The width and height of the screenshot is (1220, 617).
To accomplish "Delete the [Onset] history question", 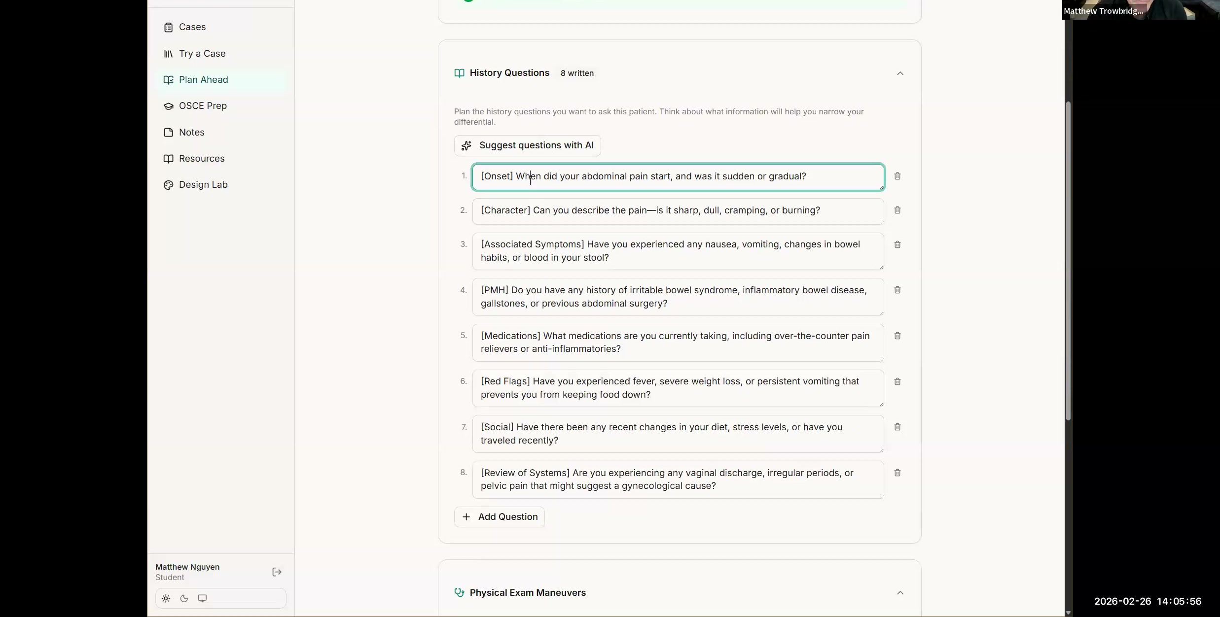I will tap(897, 176).
